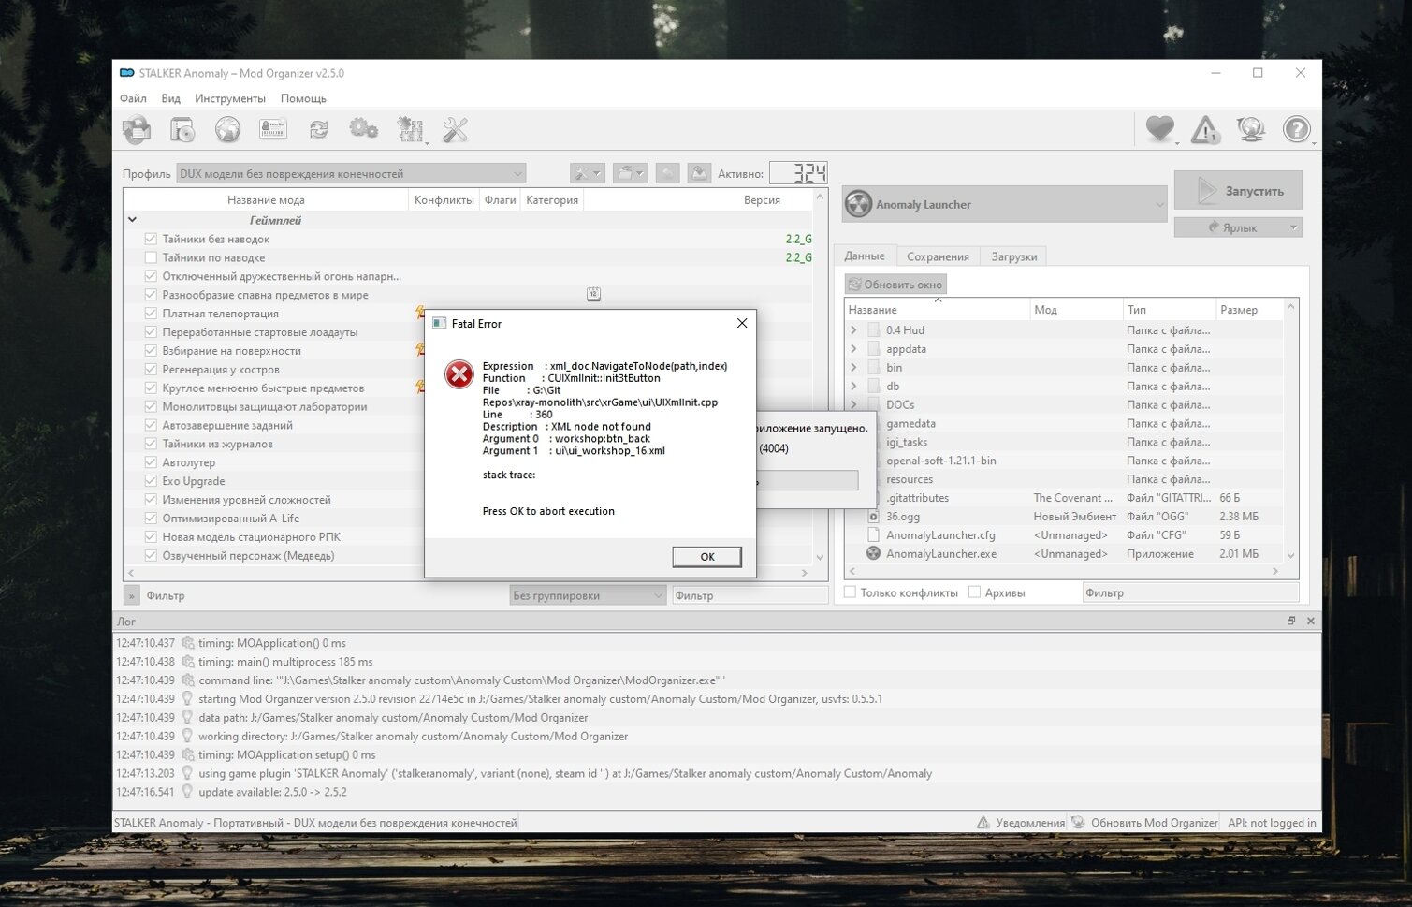Open the Инструменты menu

pyautogui.click(x=230, y=98)
